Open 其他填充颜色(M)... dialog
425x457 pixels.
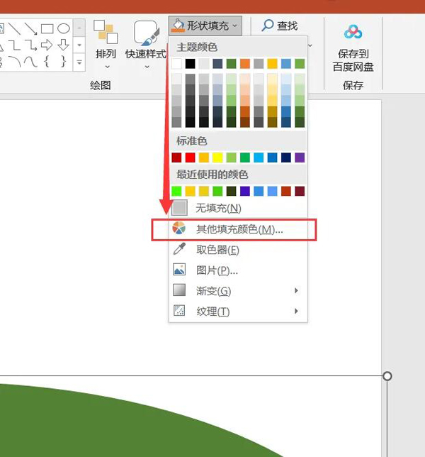[239, 229]
